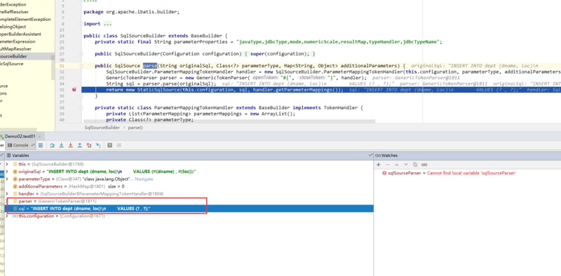Click the Remove Watch minus icon

coord(388,165)
